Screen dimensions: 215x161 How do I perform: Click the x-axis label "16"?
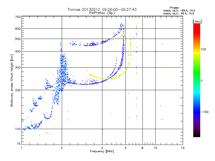click(x=183, y=148)
